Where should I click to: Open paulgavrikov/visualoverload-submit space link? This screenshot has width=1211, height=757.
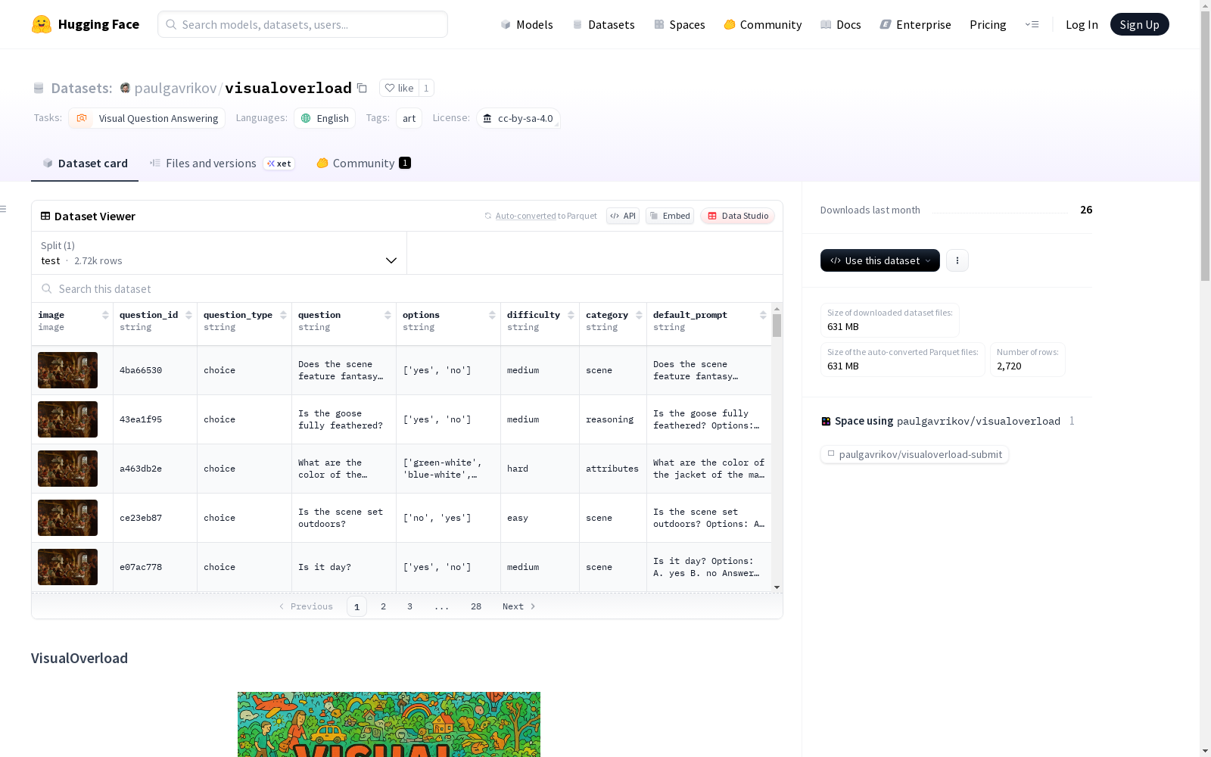tap(914, 454)
